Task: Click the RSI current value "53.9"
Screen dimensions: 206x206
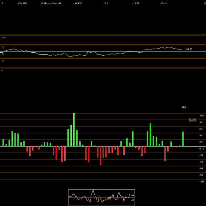Action: click(x=189, y=49)
